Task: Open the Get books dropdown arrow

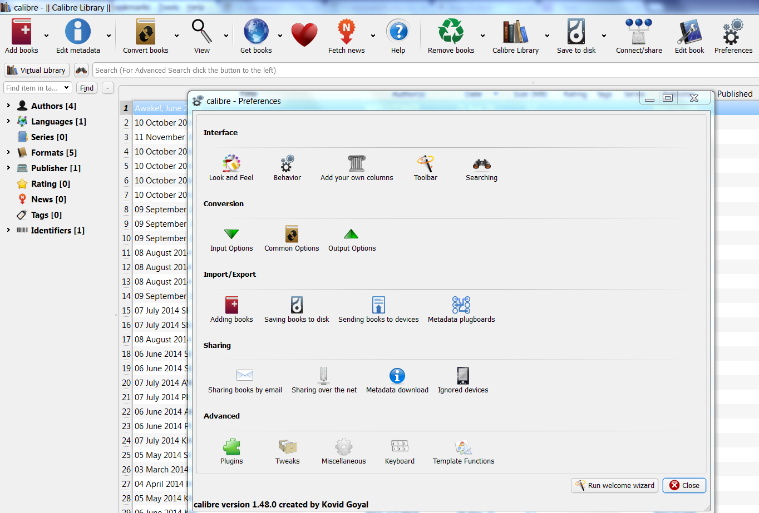Action: click(x=280, y=36)
